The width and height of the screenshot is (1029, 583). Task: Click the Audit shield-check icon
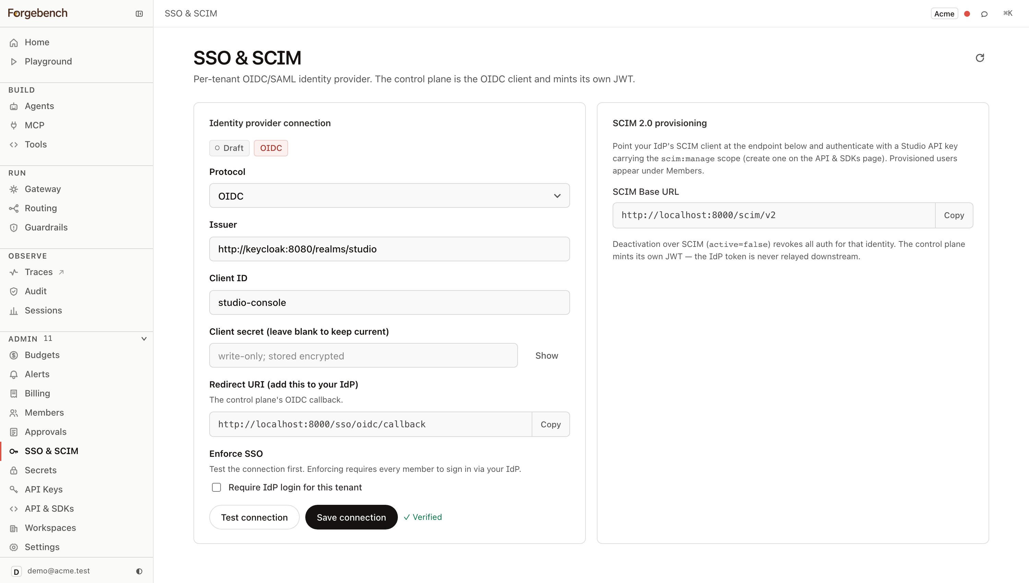(14, 291)
